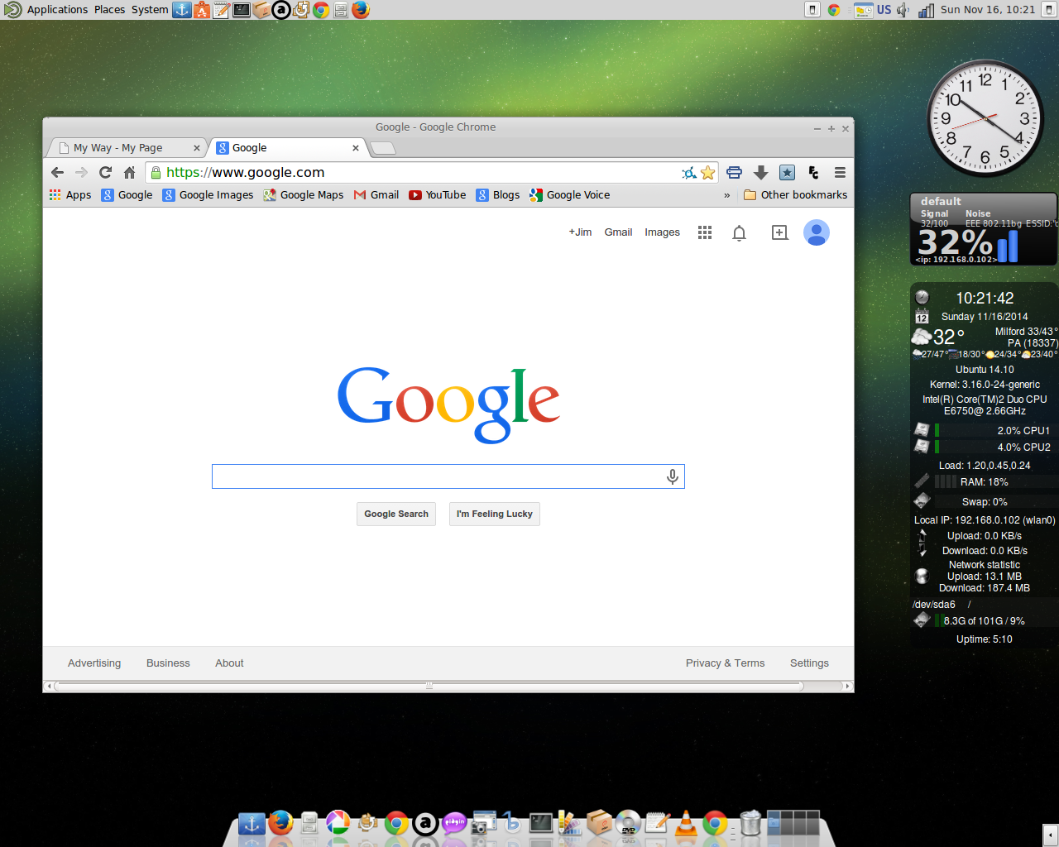
Task: Open Privacy & Terms footer link
Action: pos(725,663)
